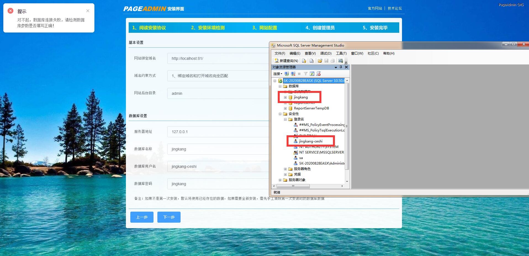529x256 pixels.
Task: Open the 工具(T) menu
Action: 341,53
